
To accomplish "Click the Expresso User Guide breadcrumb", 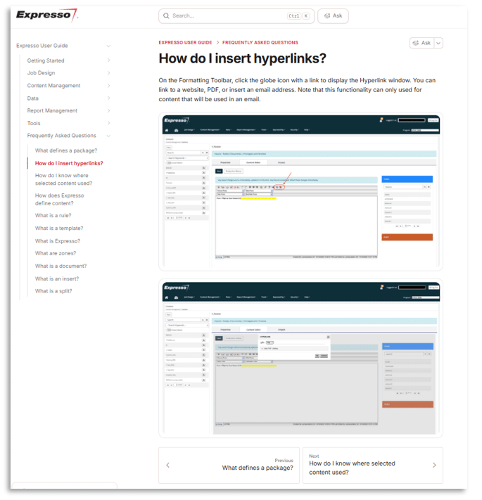I will [185, 43].
